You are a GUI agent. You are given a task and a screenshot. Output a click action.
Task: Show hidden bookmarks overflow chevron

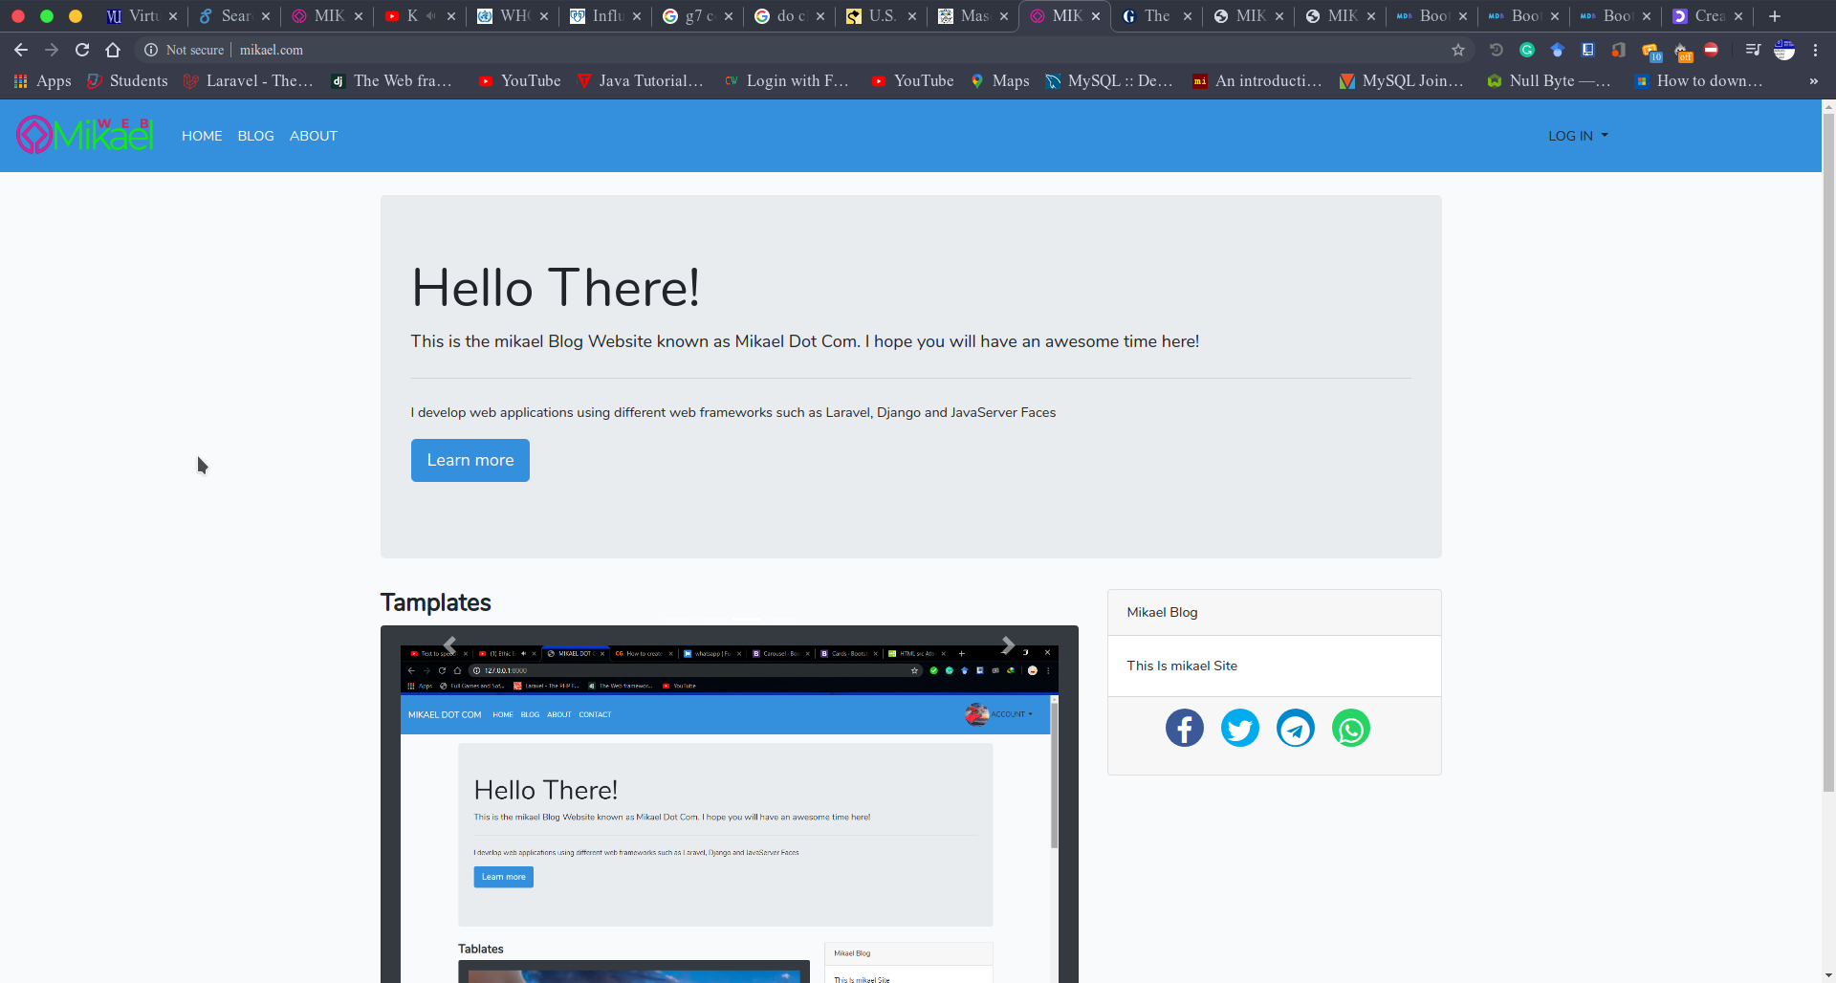[1813, 81]
